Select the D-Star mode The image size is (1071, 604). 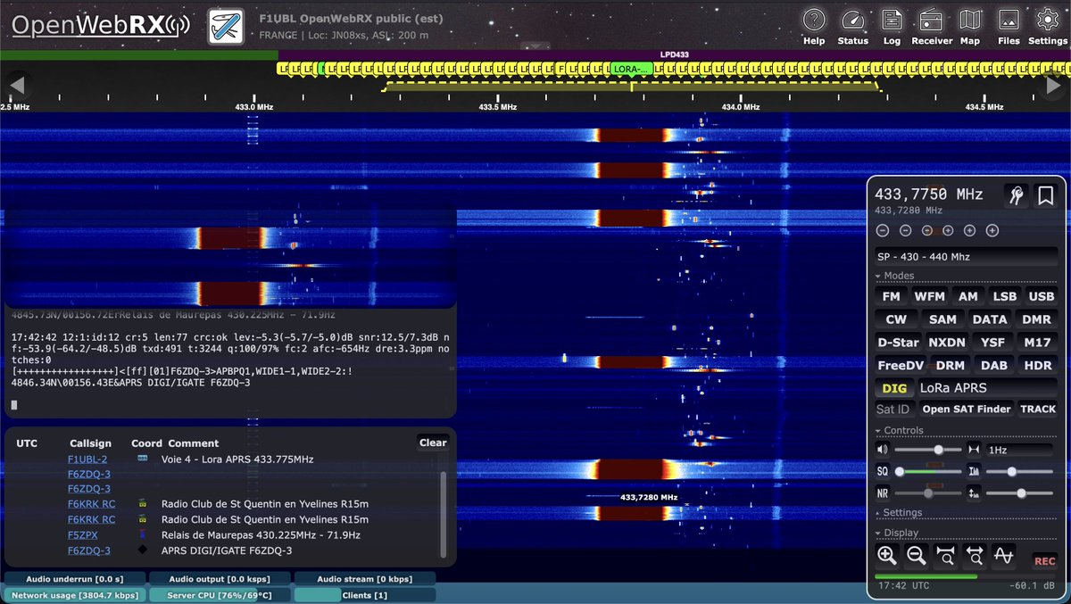click(898, 342)
